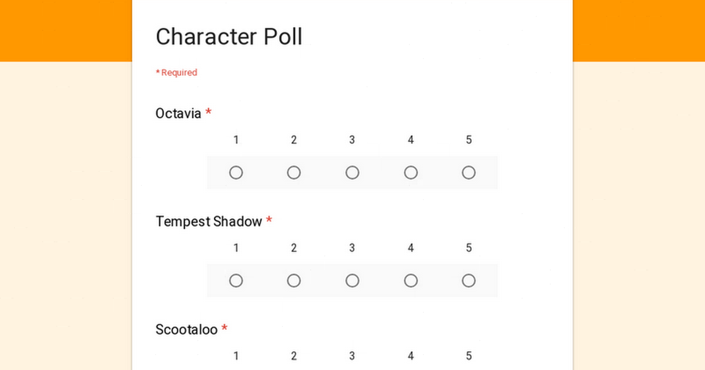Image resolution: width=705 pixels, height=370 pixels.
Task: Click the Octavia question label
Action: pyautogui.click(x=178, y=114)
